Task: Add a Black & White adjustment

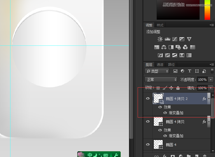Action: tap(171, 47)
